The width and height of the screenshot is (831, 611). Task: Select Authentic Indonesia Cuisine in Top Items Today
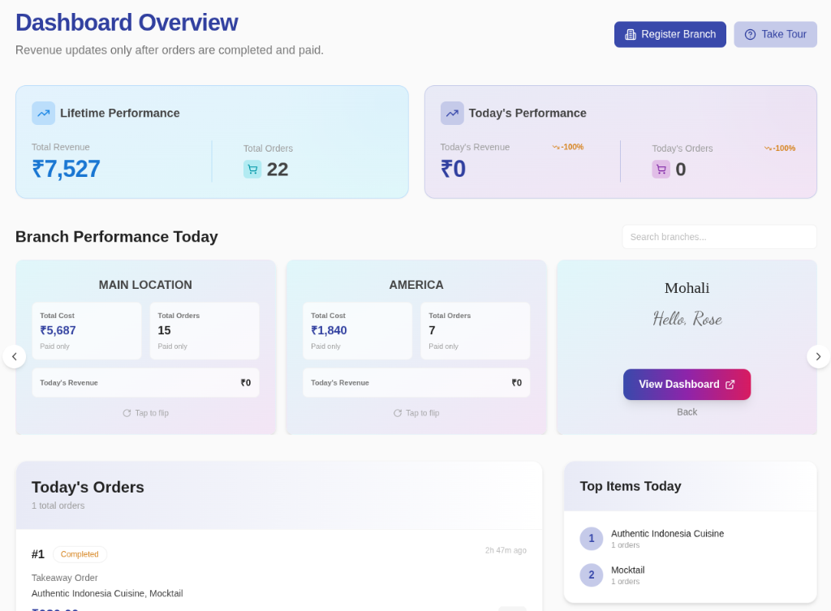click(x=667, y=534)
